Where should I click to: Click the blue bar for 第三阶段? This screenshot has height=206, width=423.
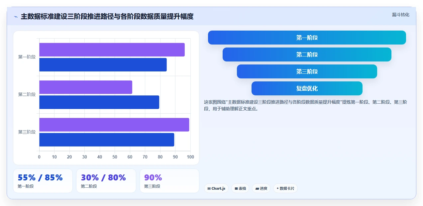pyautogui.click(x=107, y=140)
